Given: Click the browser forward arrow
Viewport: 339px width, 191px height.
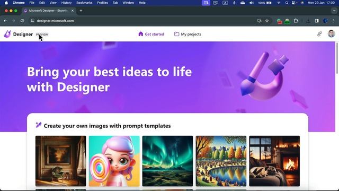Looking at the screenshot, I should [x=13, y=21].
